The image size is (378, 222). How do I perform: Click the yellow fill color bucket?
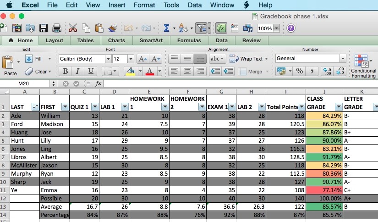(131, 71)
